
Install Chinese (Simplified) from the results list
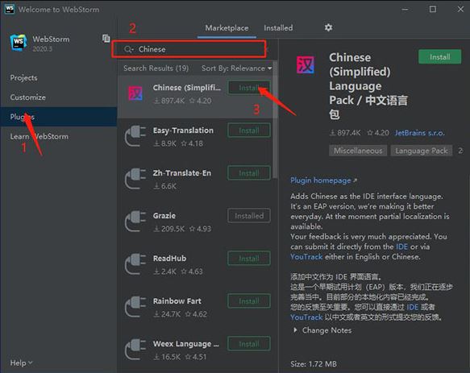click(x=249, y=88)
